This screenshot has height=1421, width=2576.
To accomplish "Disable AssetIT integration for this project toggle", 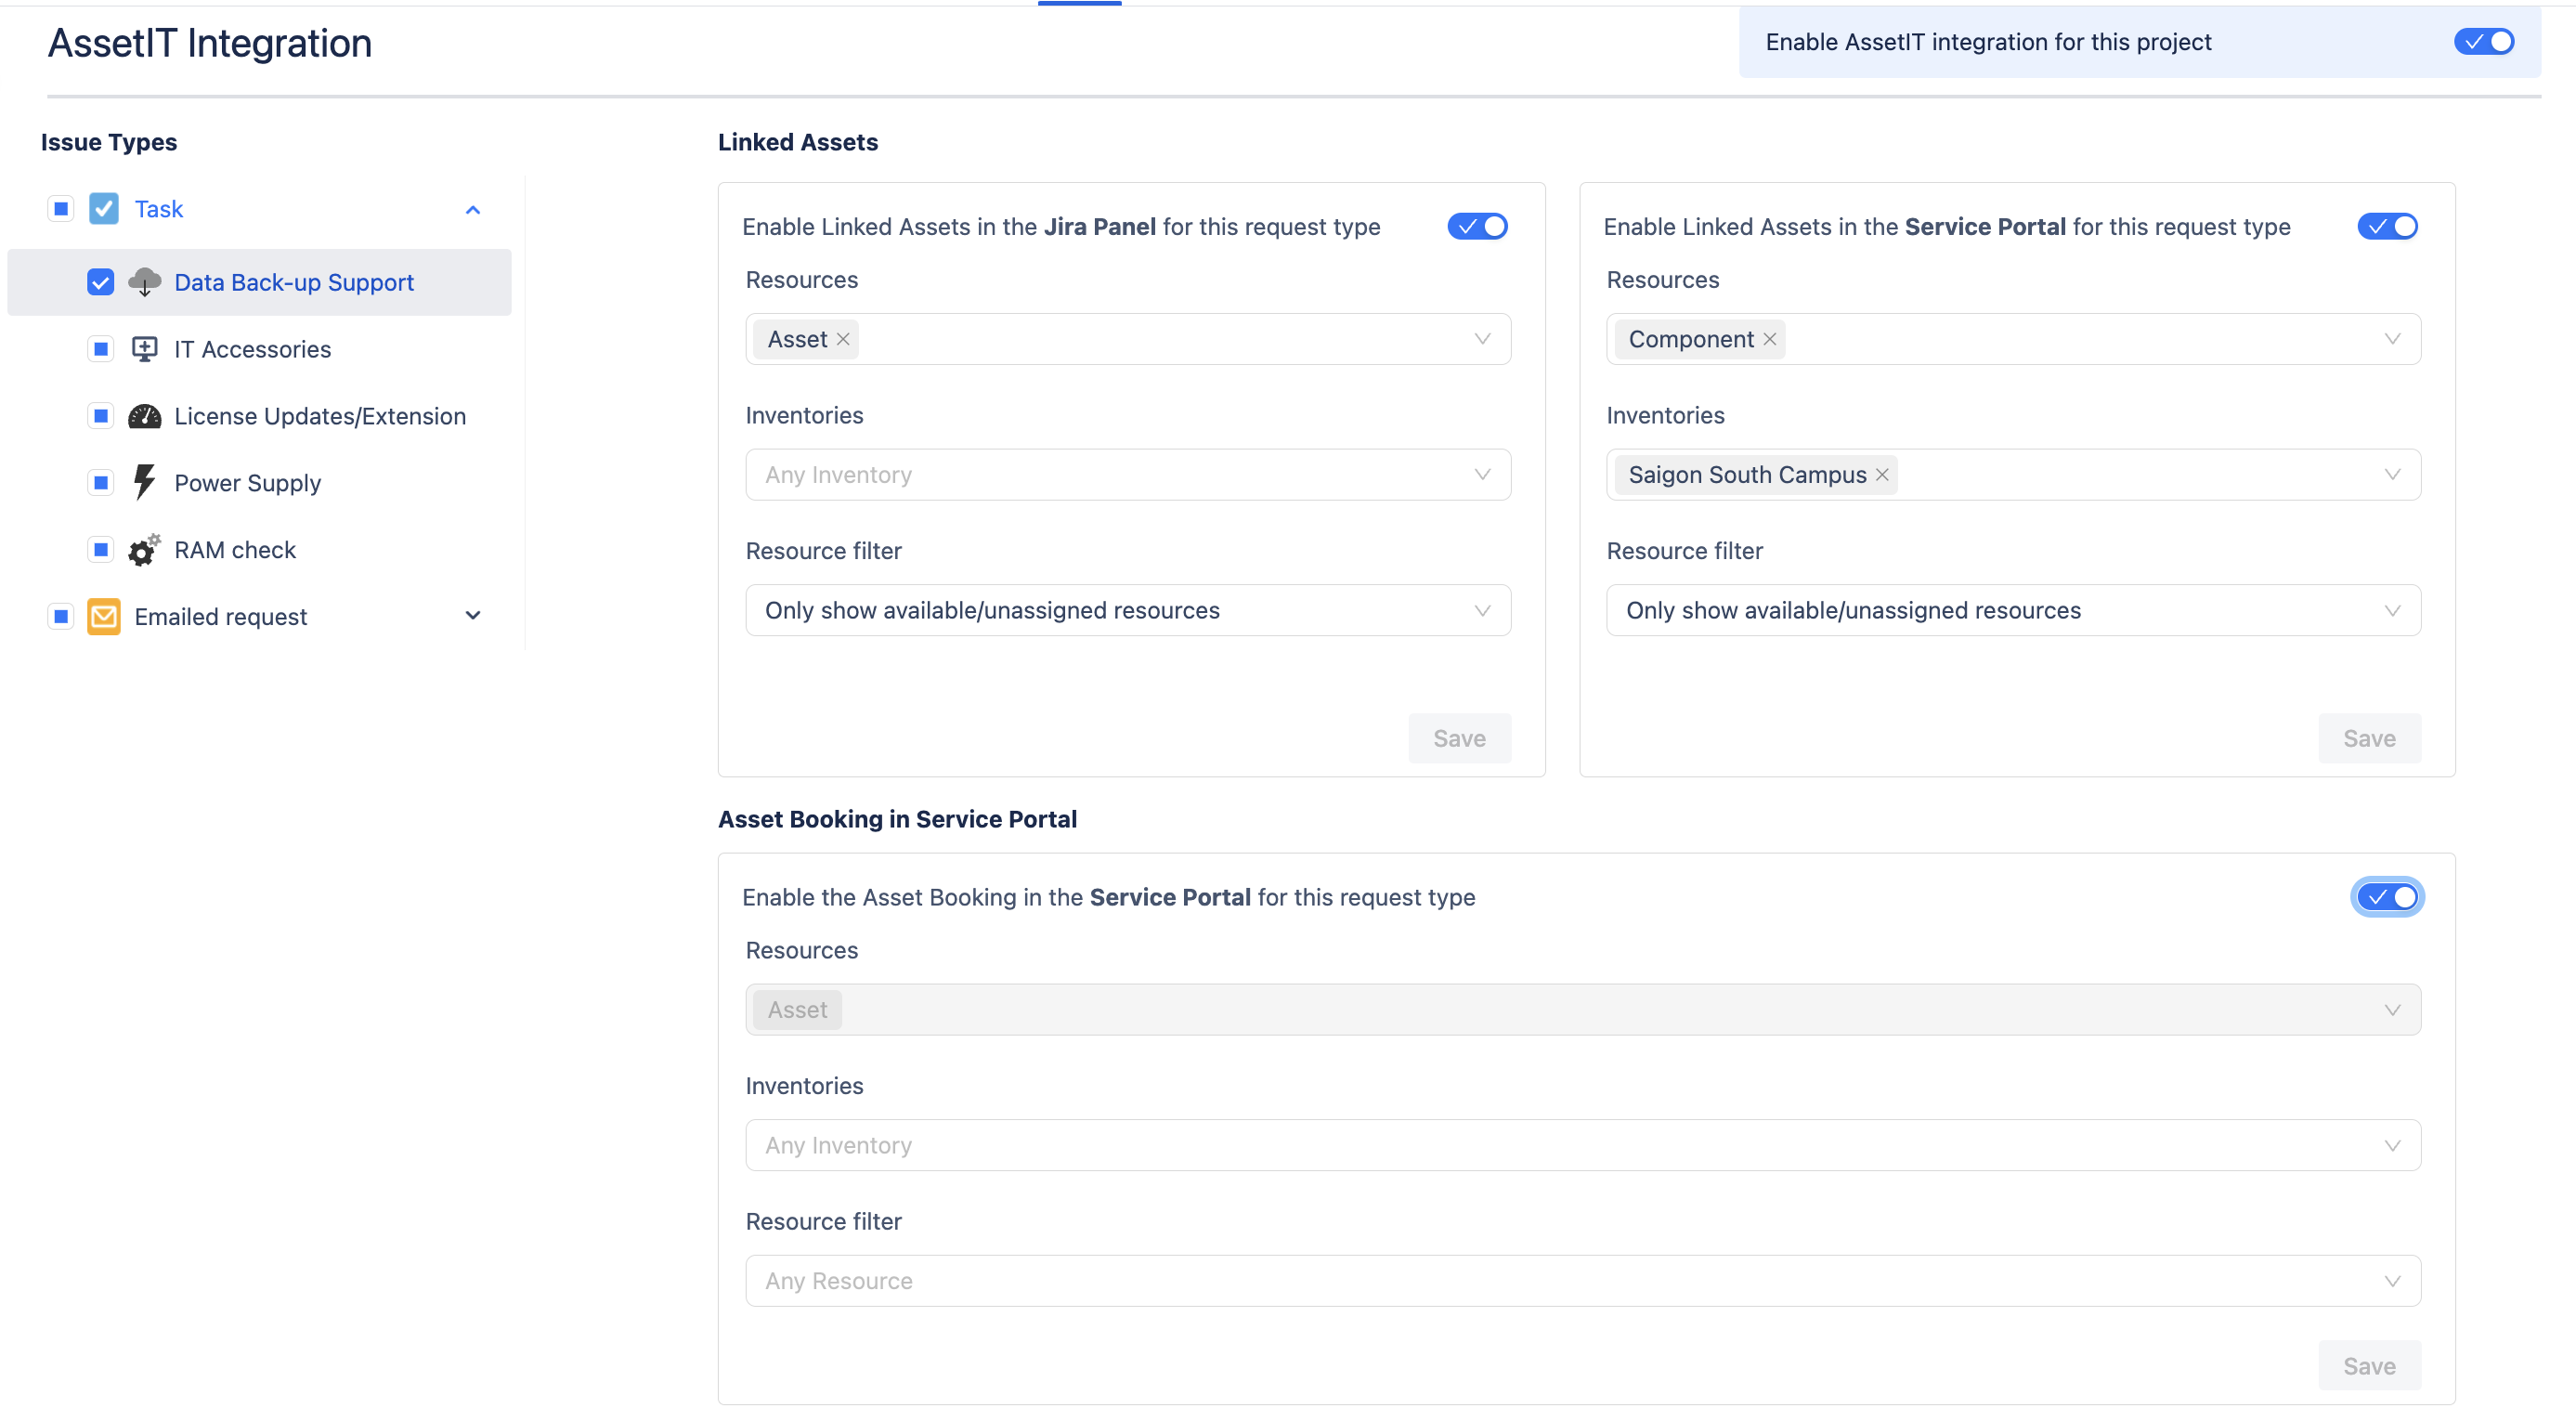I will (2484, 42).
